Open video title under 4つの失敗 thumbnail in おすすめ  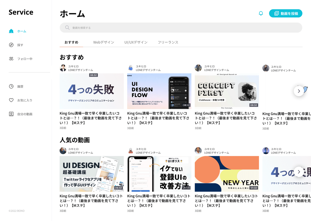click(91, 118)
